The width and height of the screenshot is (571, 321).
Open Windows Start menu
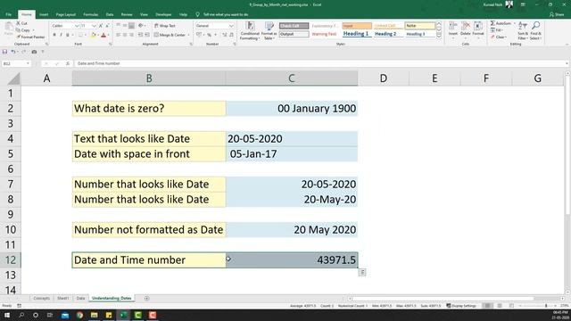(6, 315)
